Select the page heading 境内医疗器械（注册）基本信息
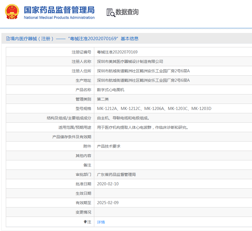 click(x=72, y=39)
